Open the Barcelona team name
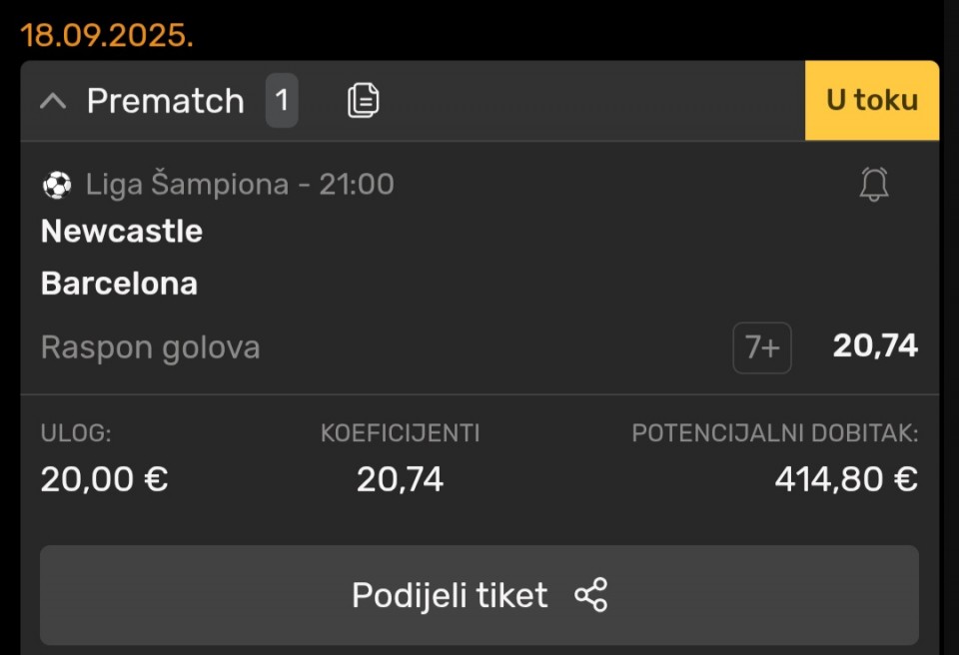Screen dimensions: 959x655 point(119,284)
